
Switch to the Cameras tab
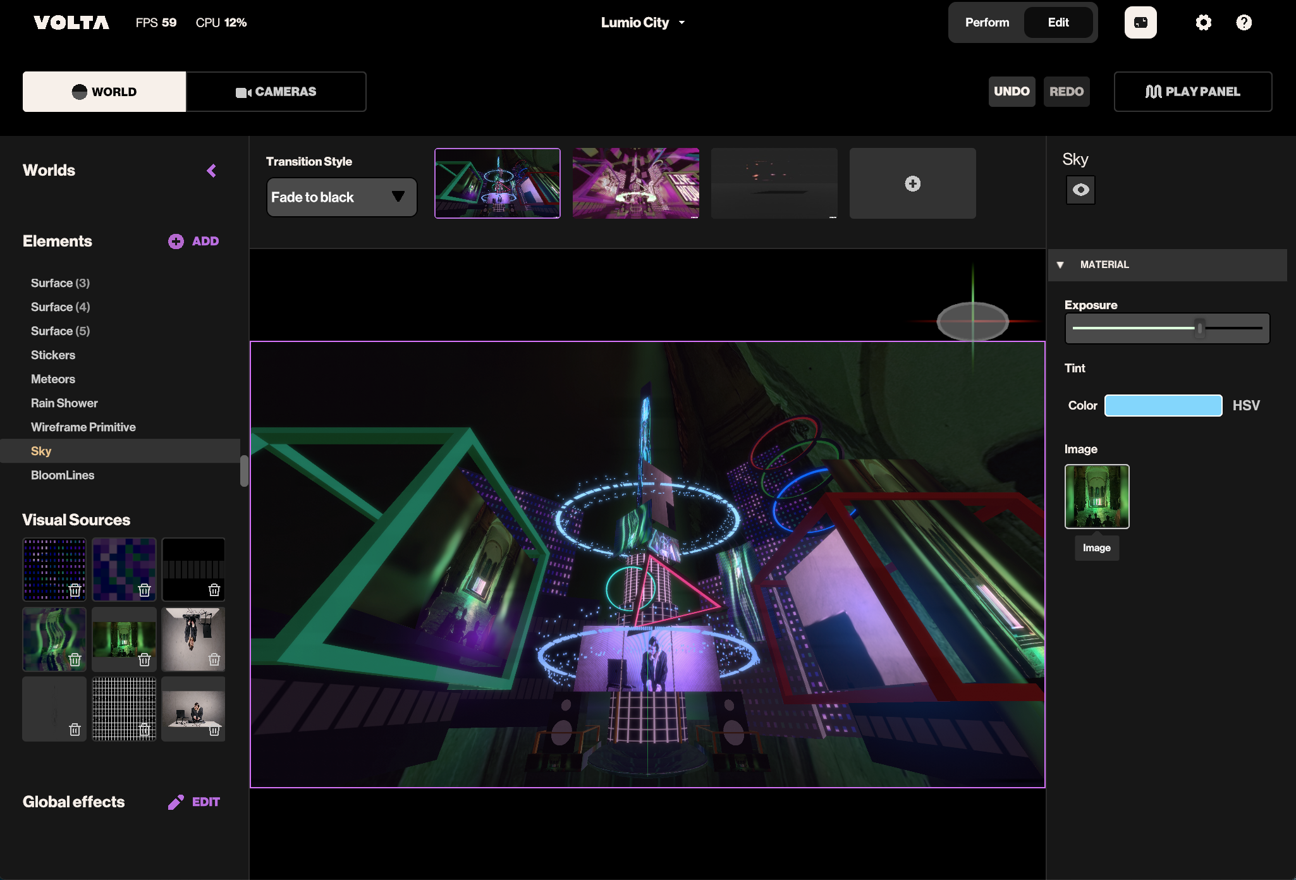276,92
